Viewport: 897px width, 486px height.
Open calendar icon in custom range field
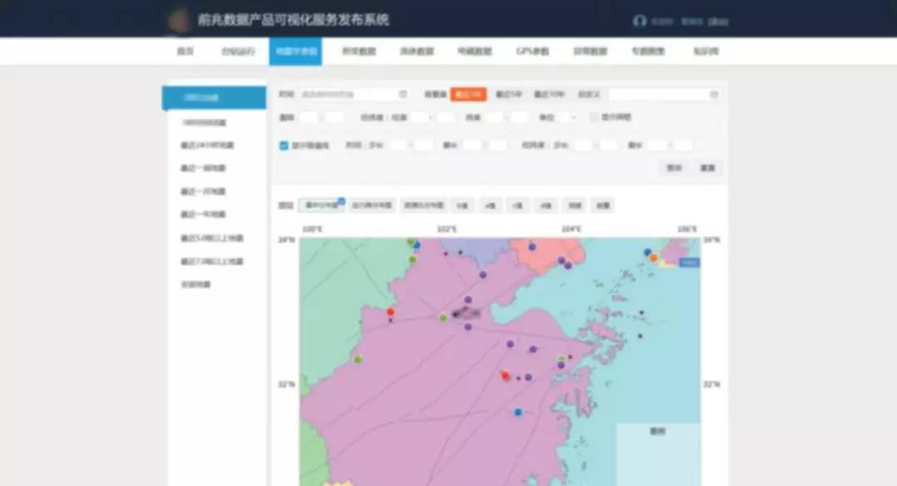coord(713,95)
